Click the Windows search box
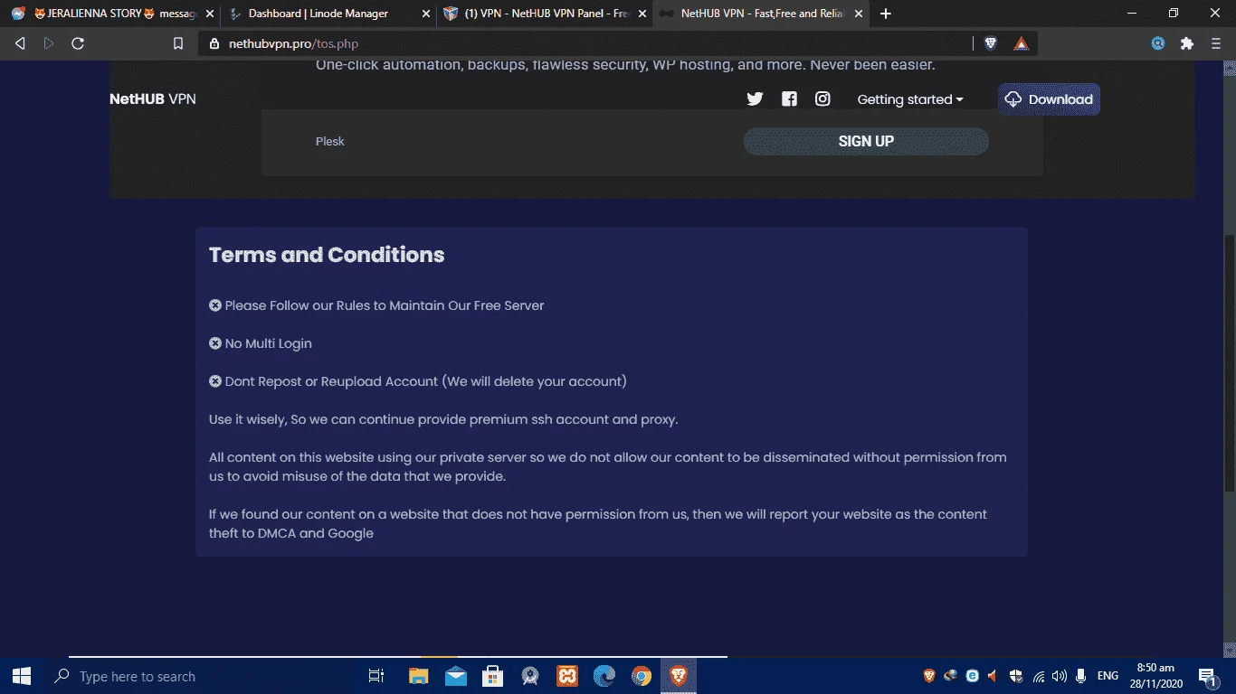The width and height of the screenshot is (1236, 694). click(201, 676)
